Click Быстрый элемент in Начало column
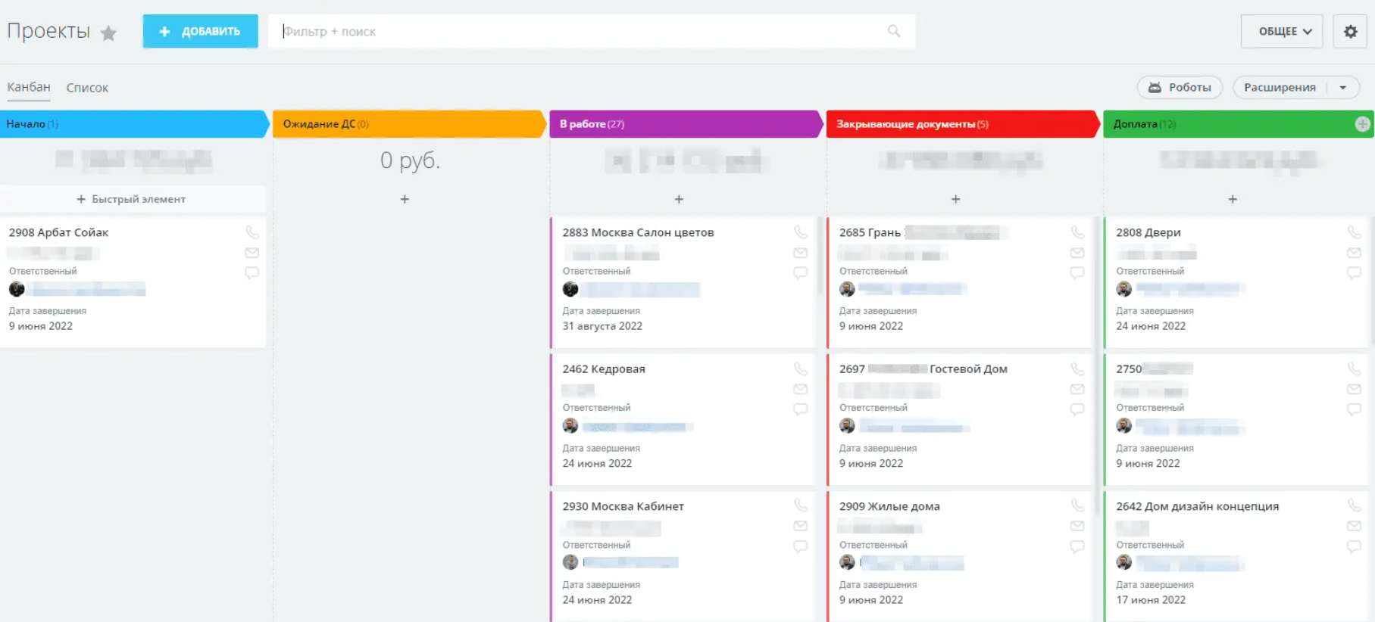 (x=132, y=199)
